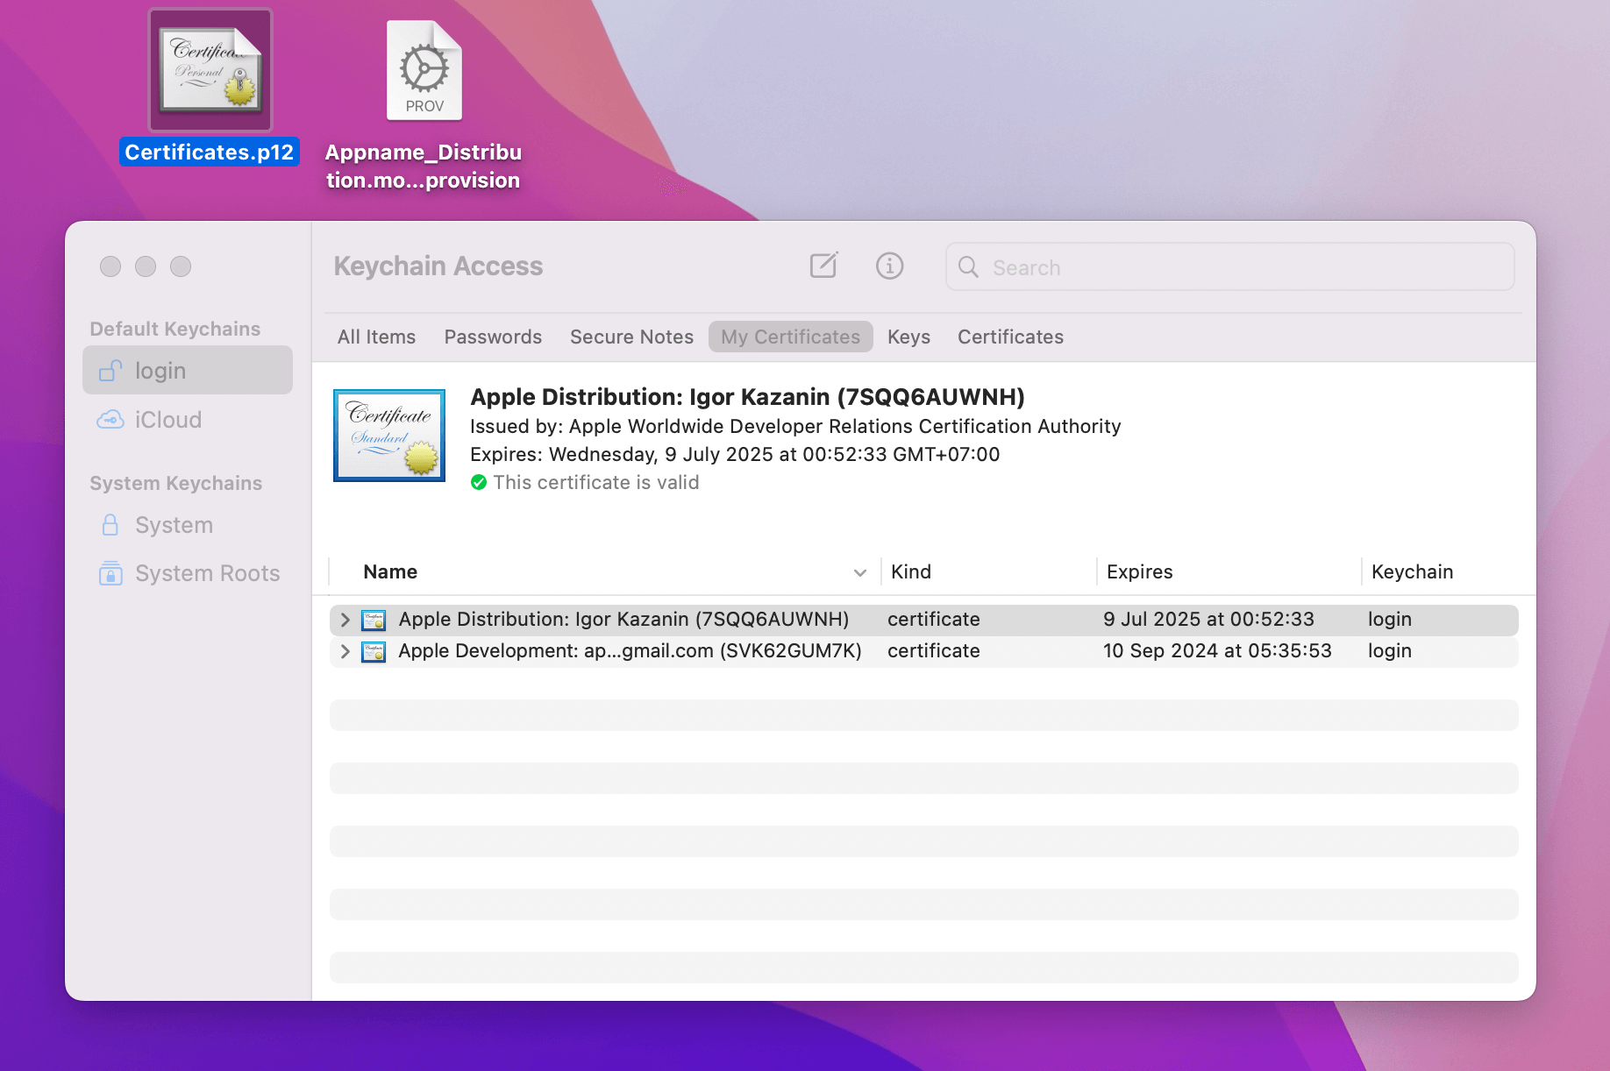
Task: Click 'login' keychain cell in Apple Development row
Action: 1389,651
